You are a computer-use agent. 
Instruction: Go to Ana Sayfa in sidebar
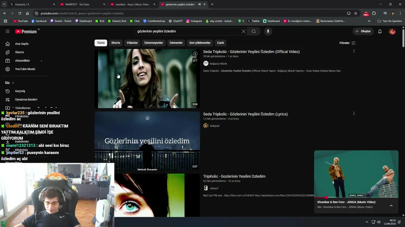[22, 44]
